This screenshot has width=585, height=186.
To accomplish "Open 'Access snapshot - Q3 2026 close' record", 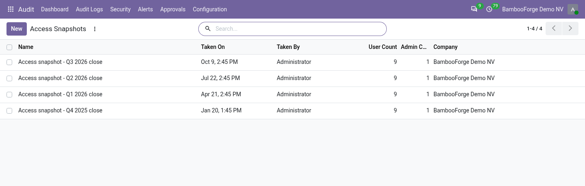I will click(x=60, y=62).
